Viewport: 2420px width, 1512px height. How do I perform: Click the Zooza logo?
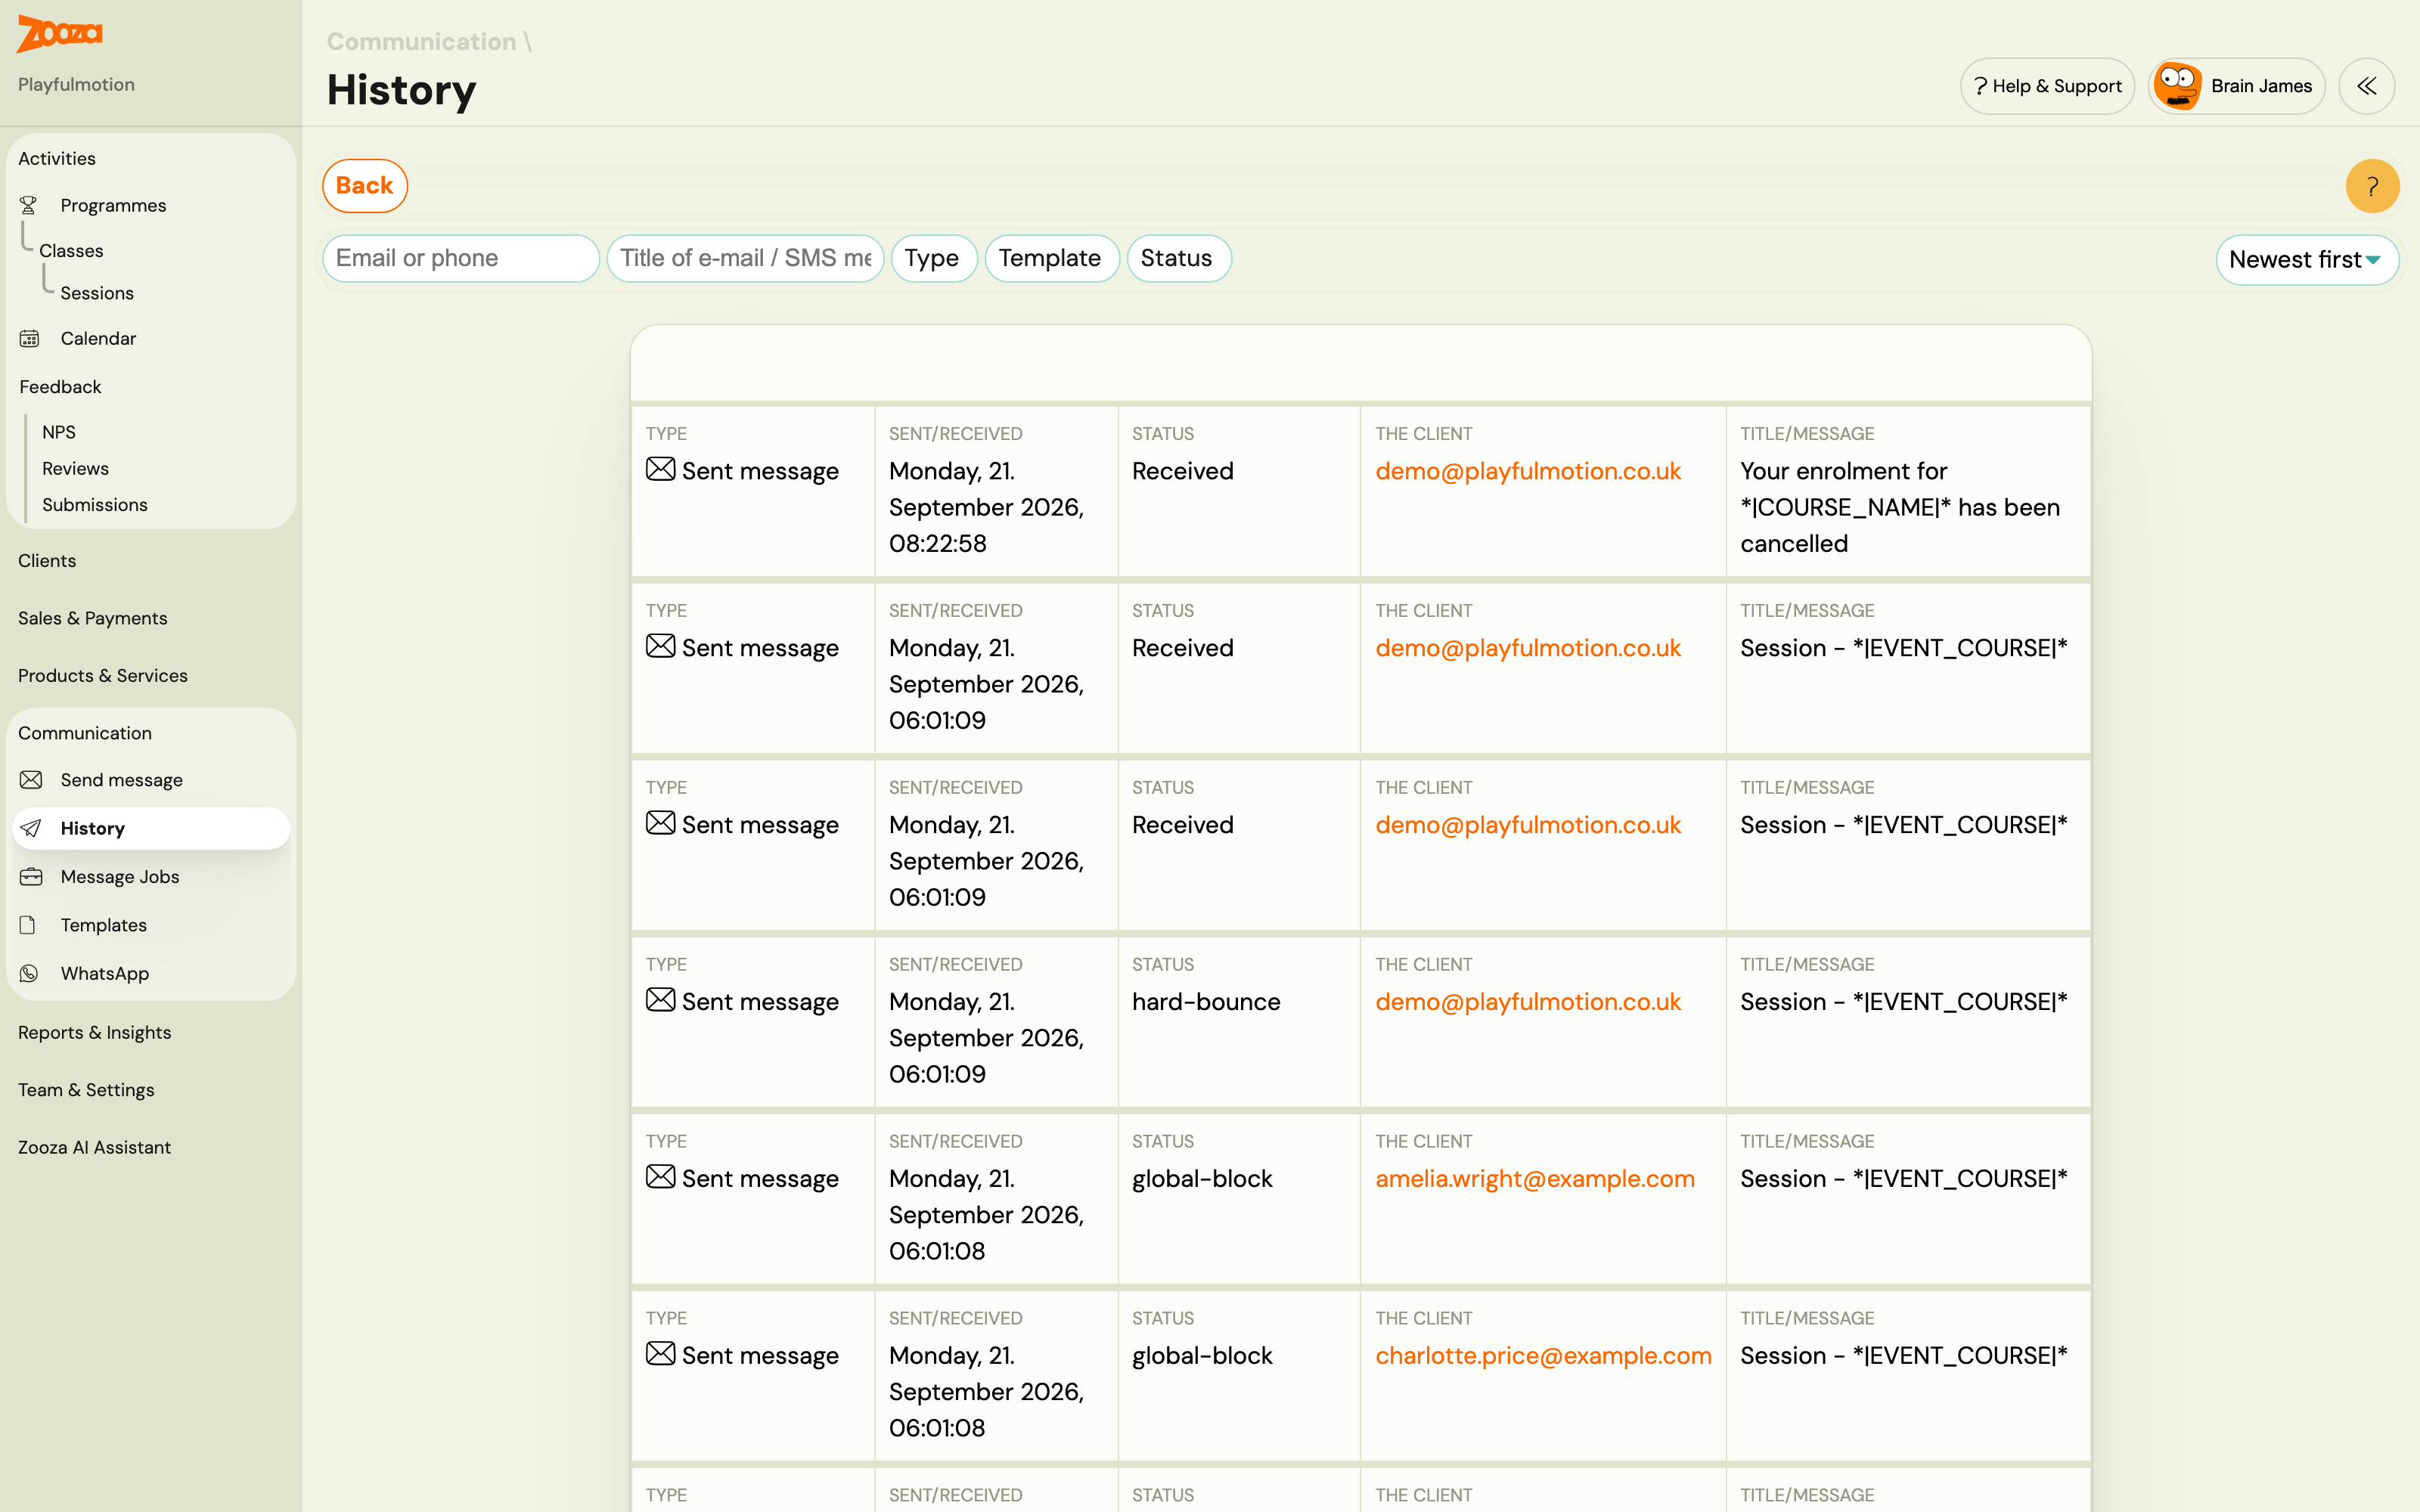tap(60, 34)
